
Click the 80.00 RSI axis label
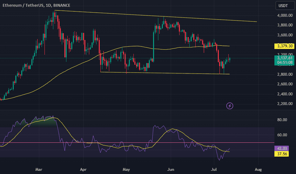tap(282, 120)
